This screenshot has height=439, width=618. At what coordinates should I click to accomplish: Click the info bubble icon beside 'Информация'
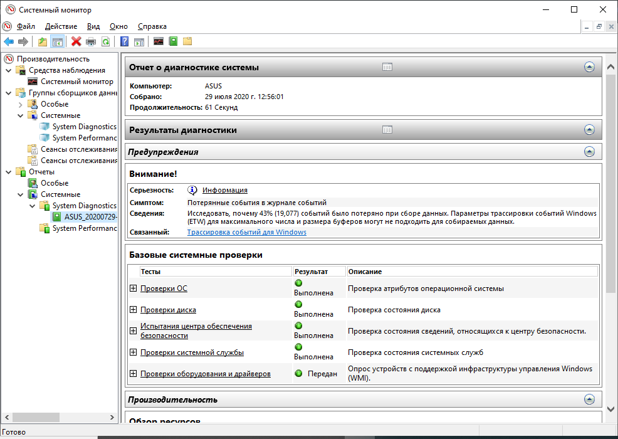[192, 190]
